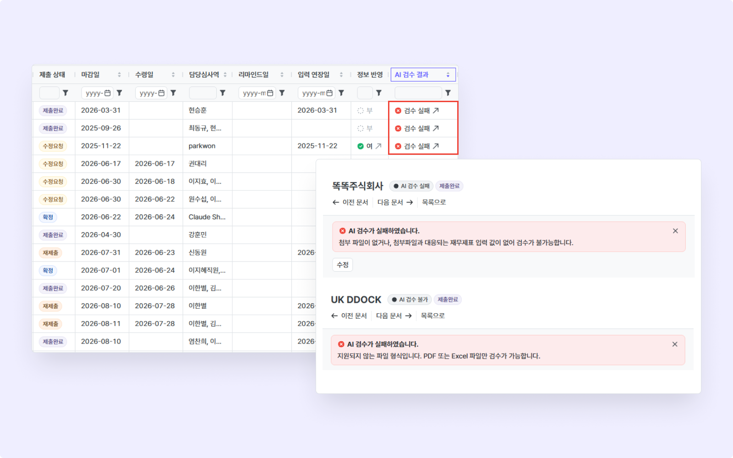Viewport: 733px width, 458px height.
Task: Return to 목록으로 under UK DDOCK
Action: 433,316
